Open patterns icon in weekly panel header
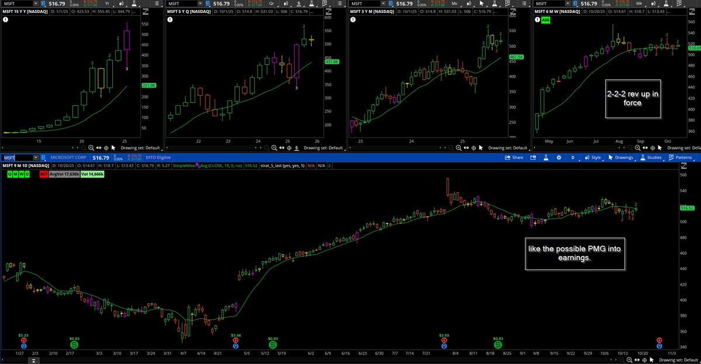 (x=679, y=4)
